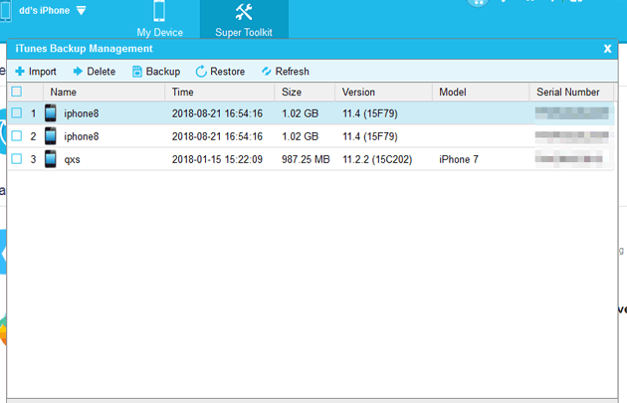Screen dimensions: 627x403
Task: Switch to the My Device tab
Action: point(159,20)
